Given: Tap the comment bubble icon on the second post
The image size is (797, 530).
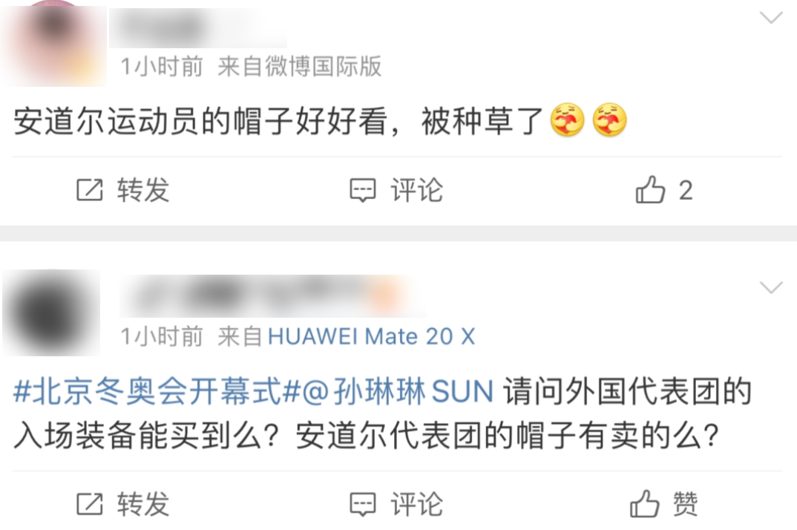Looking at the screenshot, I should [363, 505].
